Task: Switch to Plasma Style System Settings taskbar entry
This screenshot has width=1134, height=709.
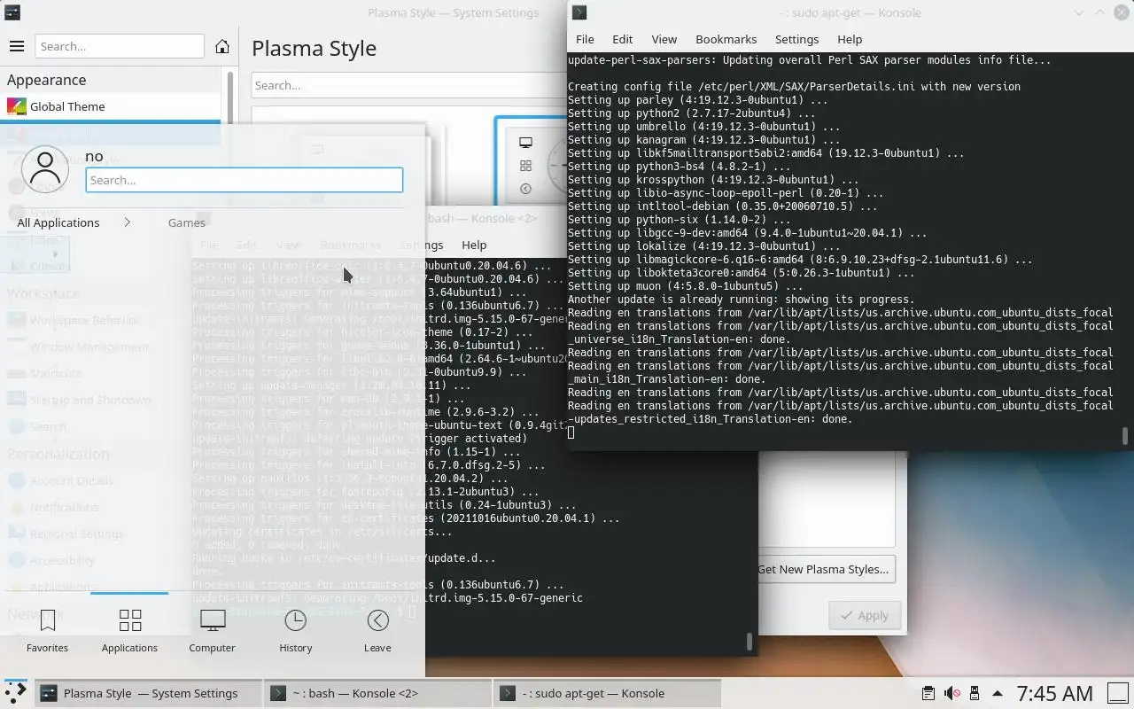Action: click(x=149, y=693)
